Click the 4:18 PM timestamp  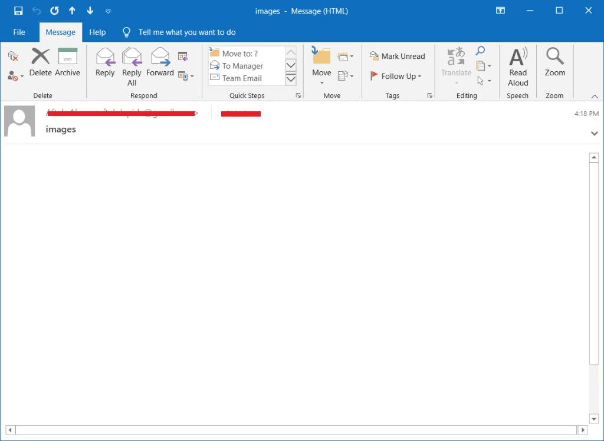[586, 114]
